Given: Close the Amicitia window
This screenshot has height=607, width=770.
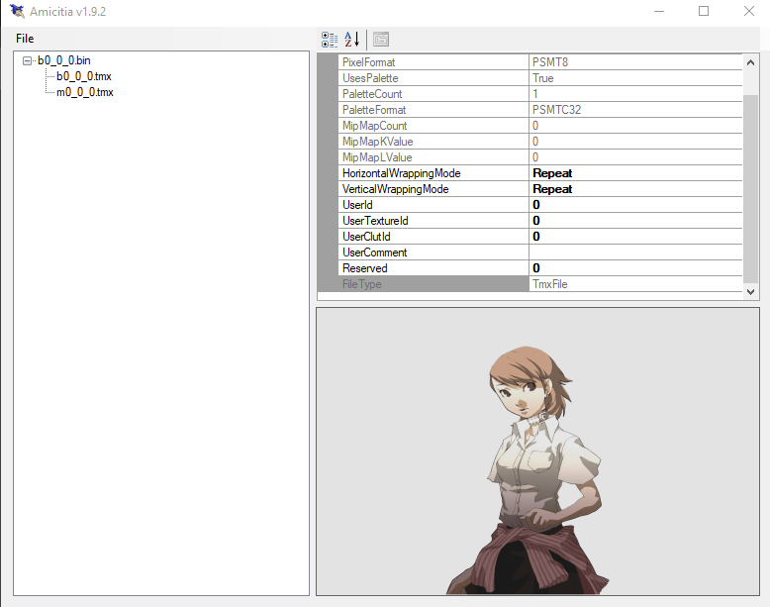Looking at the screenshot, I should [x=748, y=11].
